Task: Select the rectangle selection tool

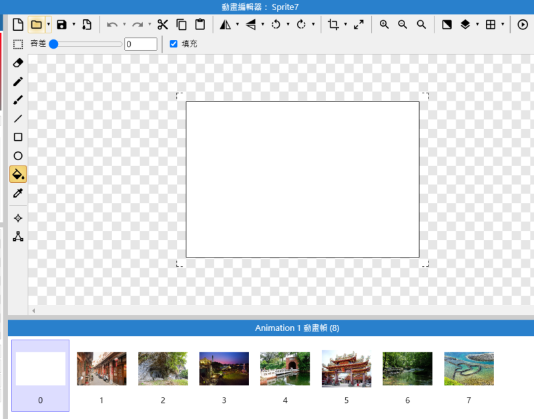Action: [18, 44]
